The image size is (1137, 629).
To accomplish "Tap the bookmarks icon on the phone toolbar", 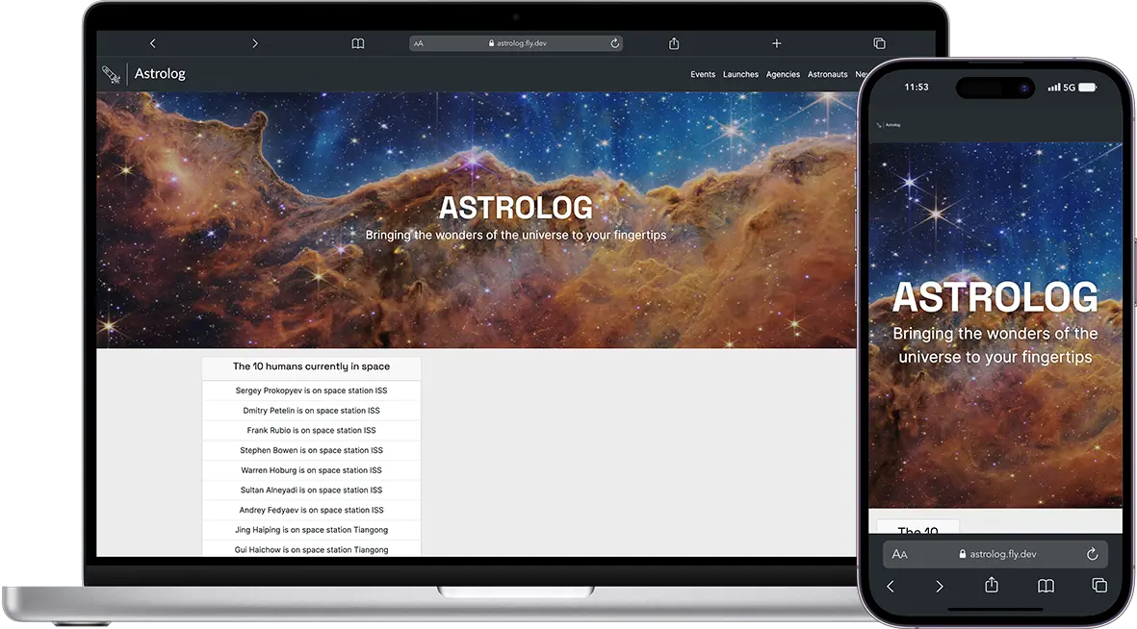I will (x=1046, y=586).
